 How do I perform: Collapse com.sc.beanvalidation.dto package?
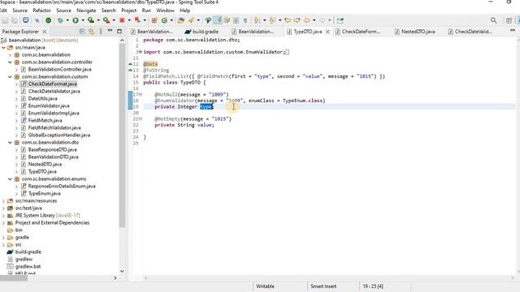10,143
